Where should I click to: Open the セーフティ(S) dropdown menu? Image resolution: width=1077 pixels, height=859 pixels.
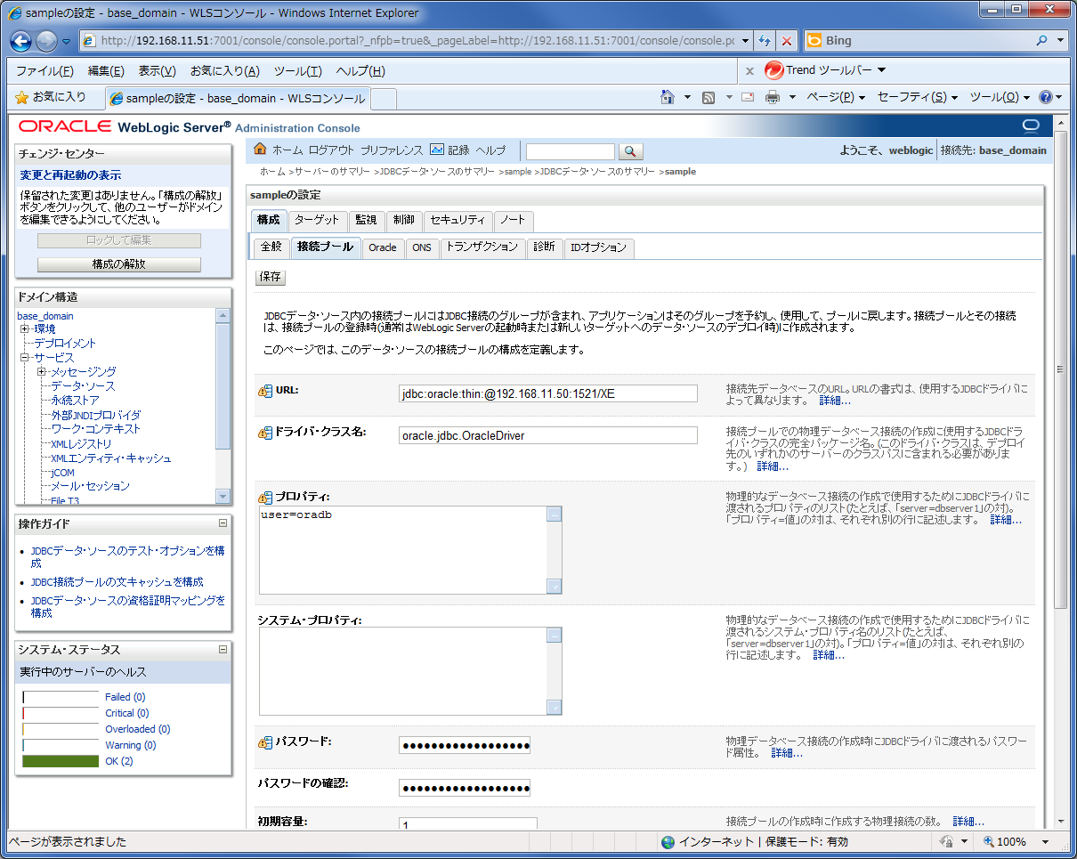tap(918, 97)
